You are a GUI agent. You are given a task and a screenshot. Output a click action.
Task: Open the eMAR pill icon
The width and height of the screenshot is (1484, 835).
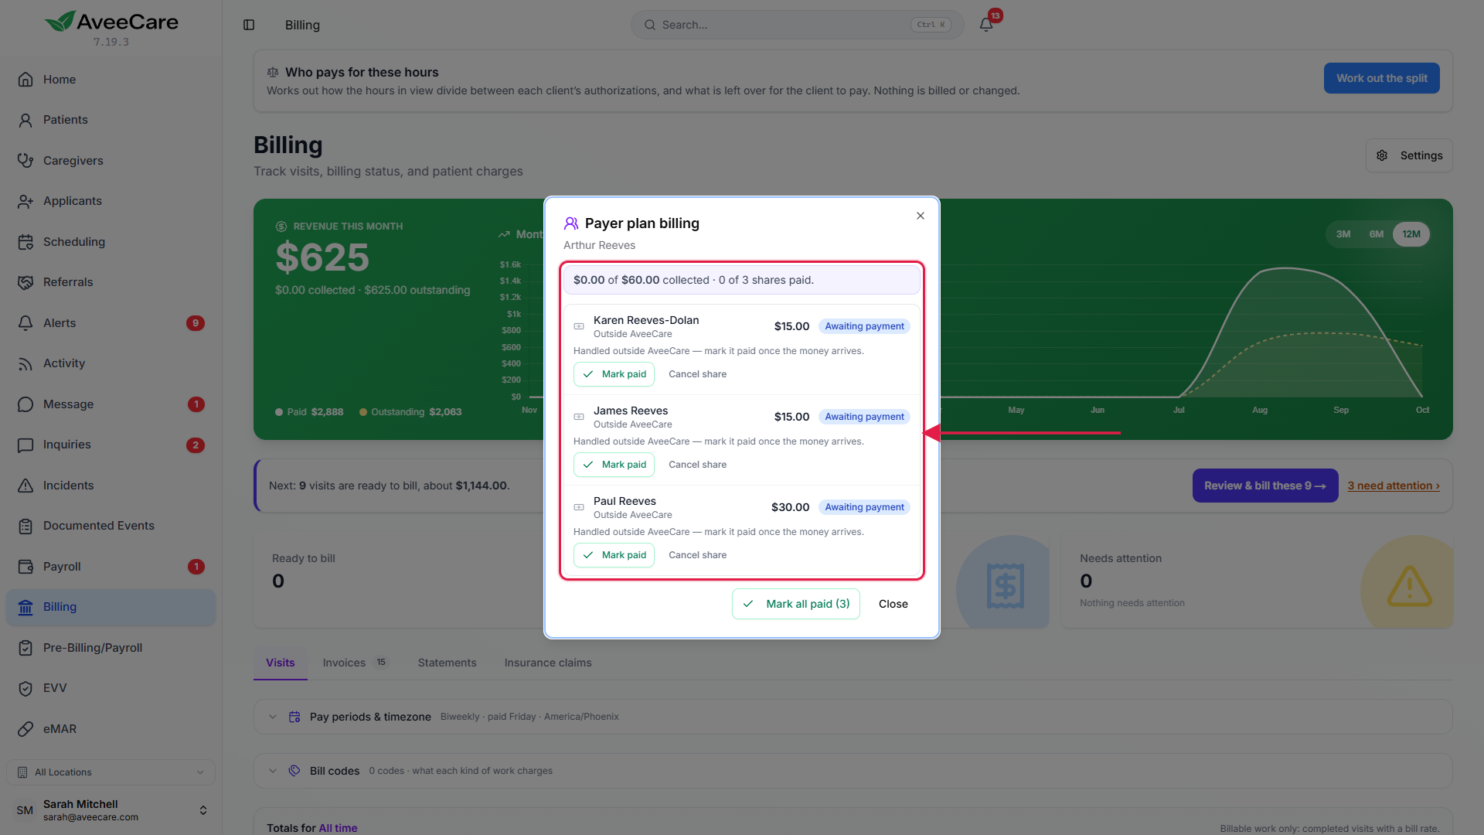pyautogui.click(x=26, y=729)
